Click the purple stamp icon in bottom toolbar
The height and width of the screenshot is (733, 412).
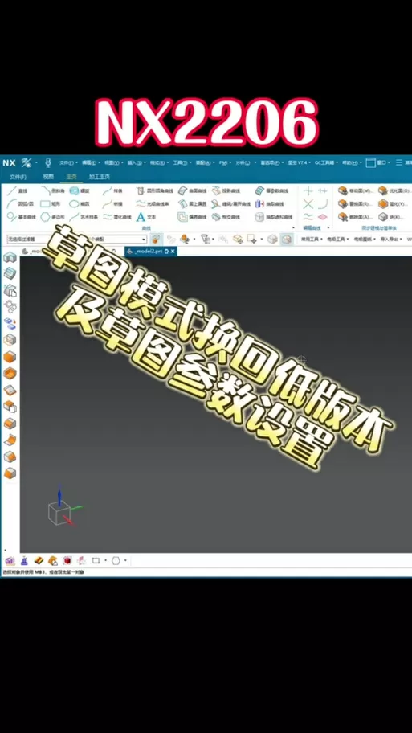tap(24, 560)
